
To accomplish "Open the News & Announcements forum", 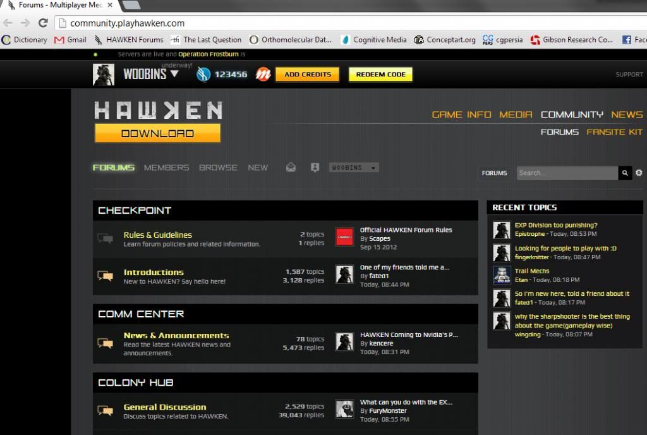I will coord(176,336).
